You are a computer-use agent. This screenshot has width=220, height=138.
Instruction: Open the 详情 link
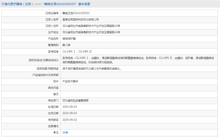65,132
